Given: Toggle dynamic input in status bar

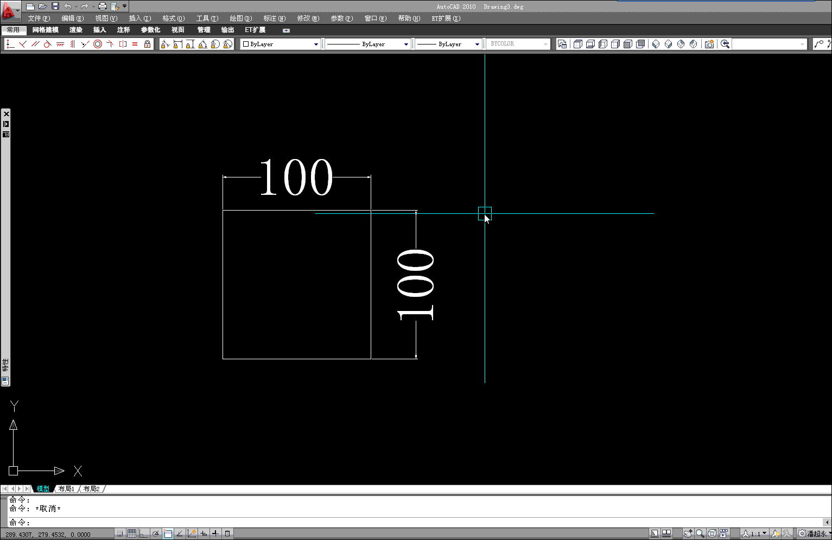Looking at the screenshot, I should 204,533.
